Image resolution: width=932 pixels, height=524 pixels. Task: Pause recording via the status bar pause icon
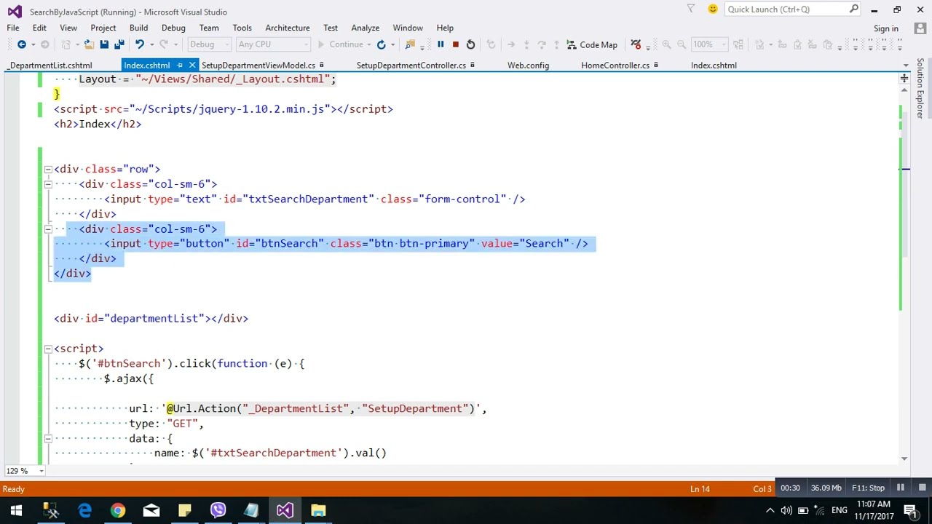901,488
